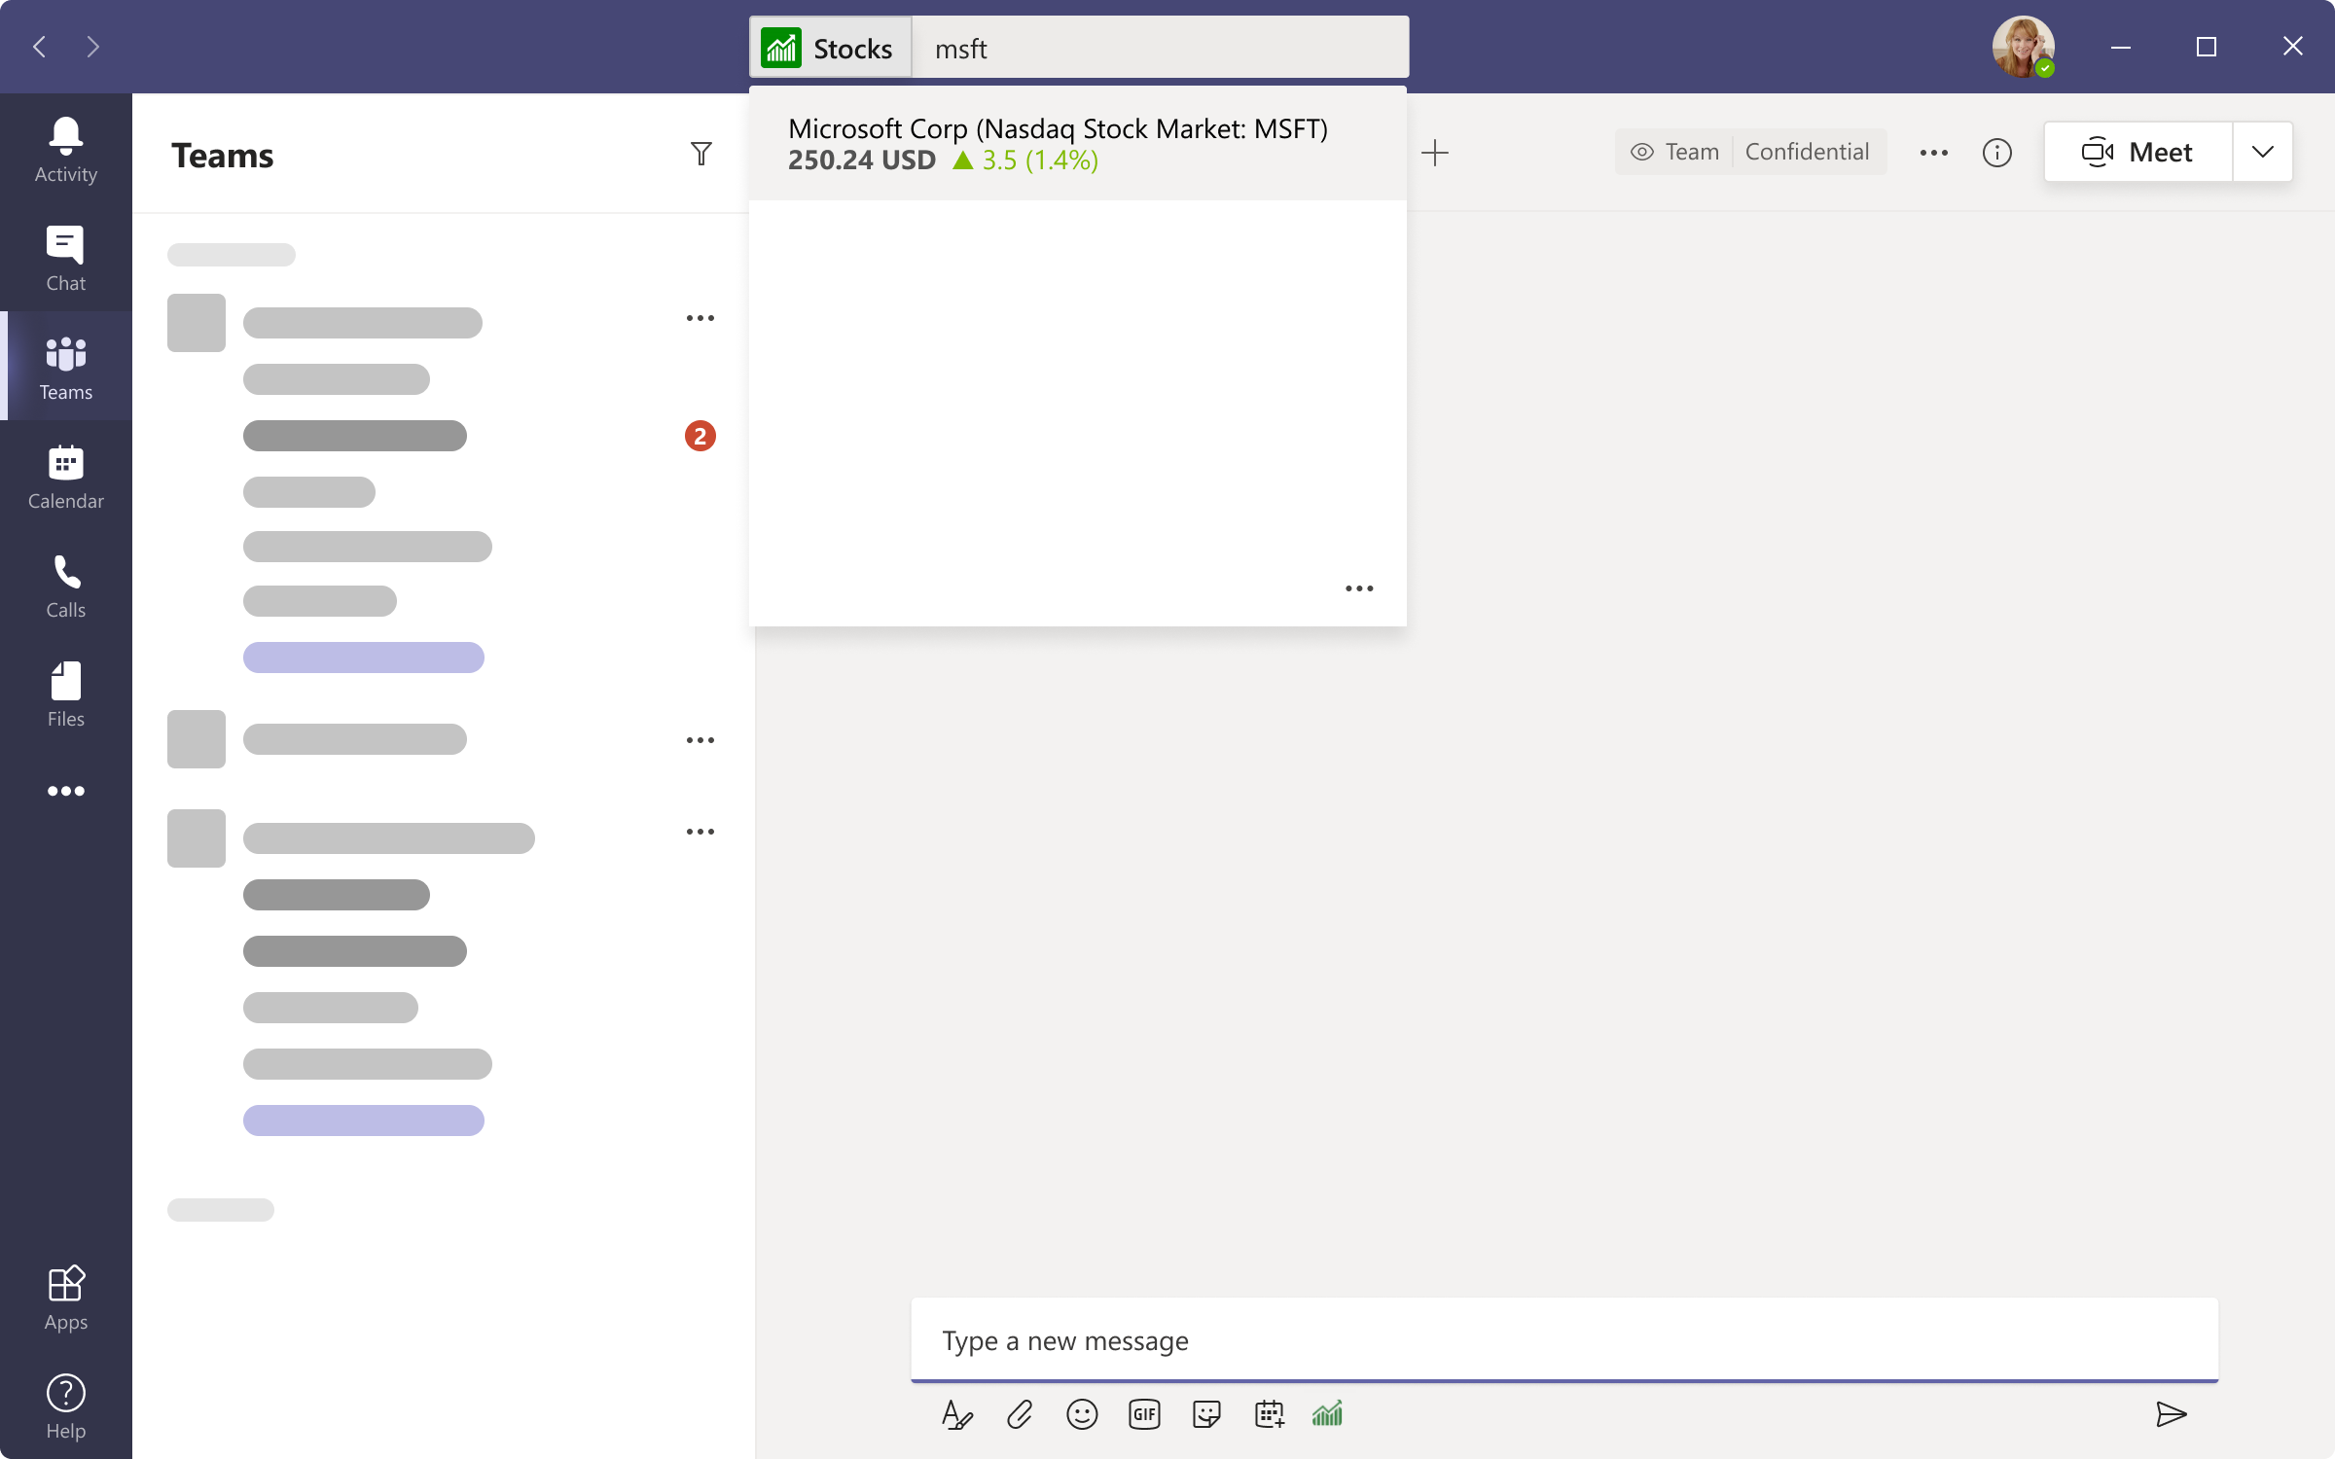Toggle the Teams list filter
Viewport: 2335px width, 1459px height.
pos(700,154)
